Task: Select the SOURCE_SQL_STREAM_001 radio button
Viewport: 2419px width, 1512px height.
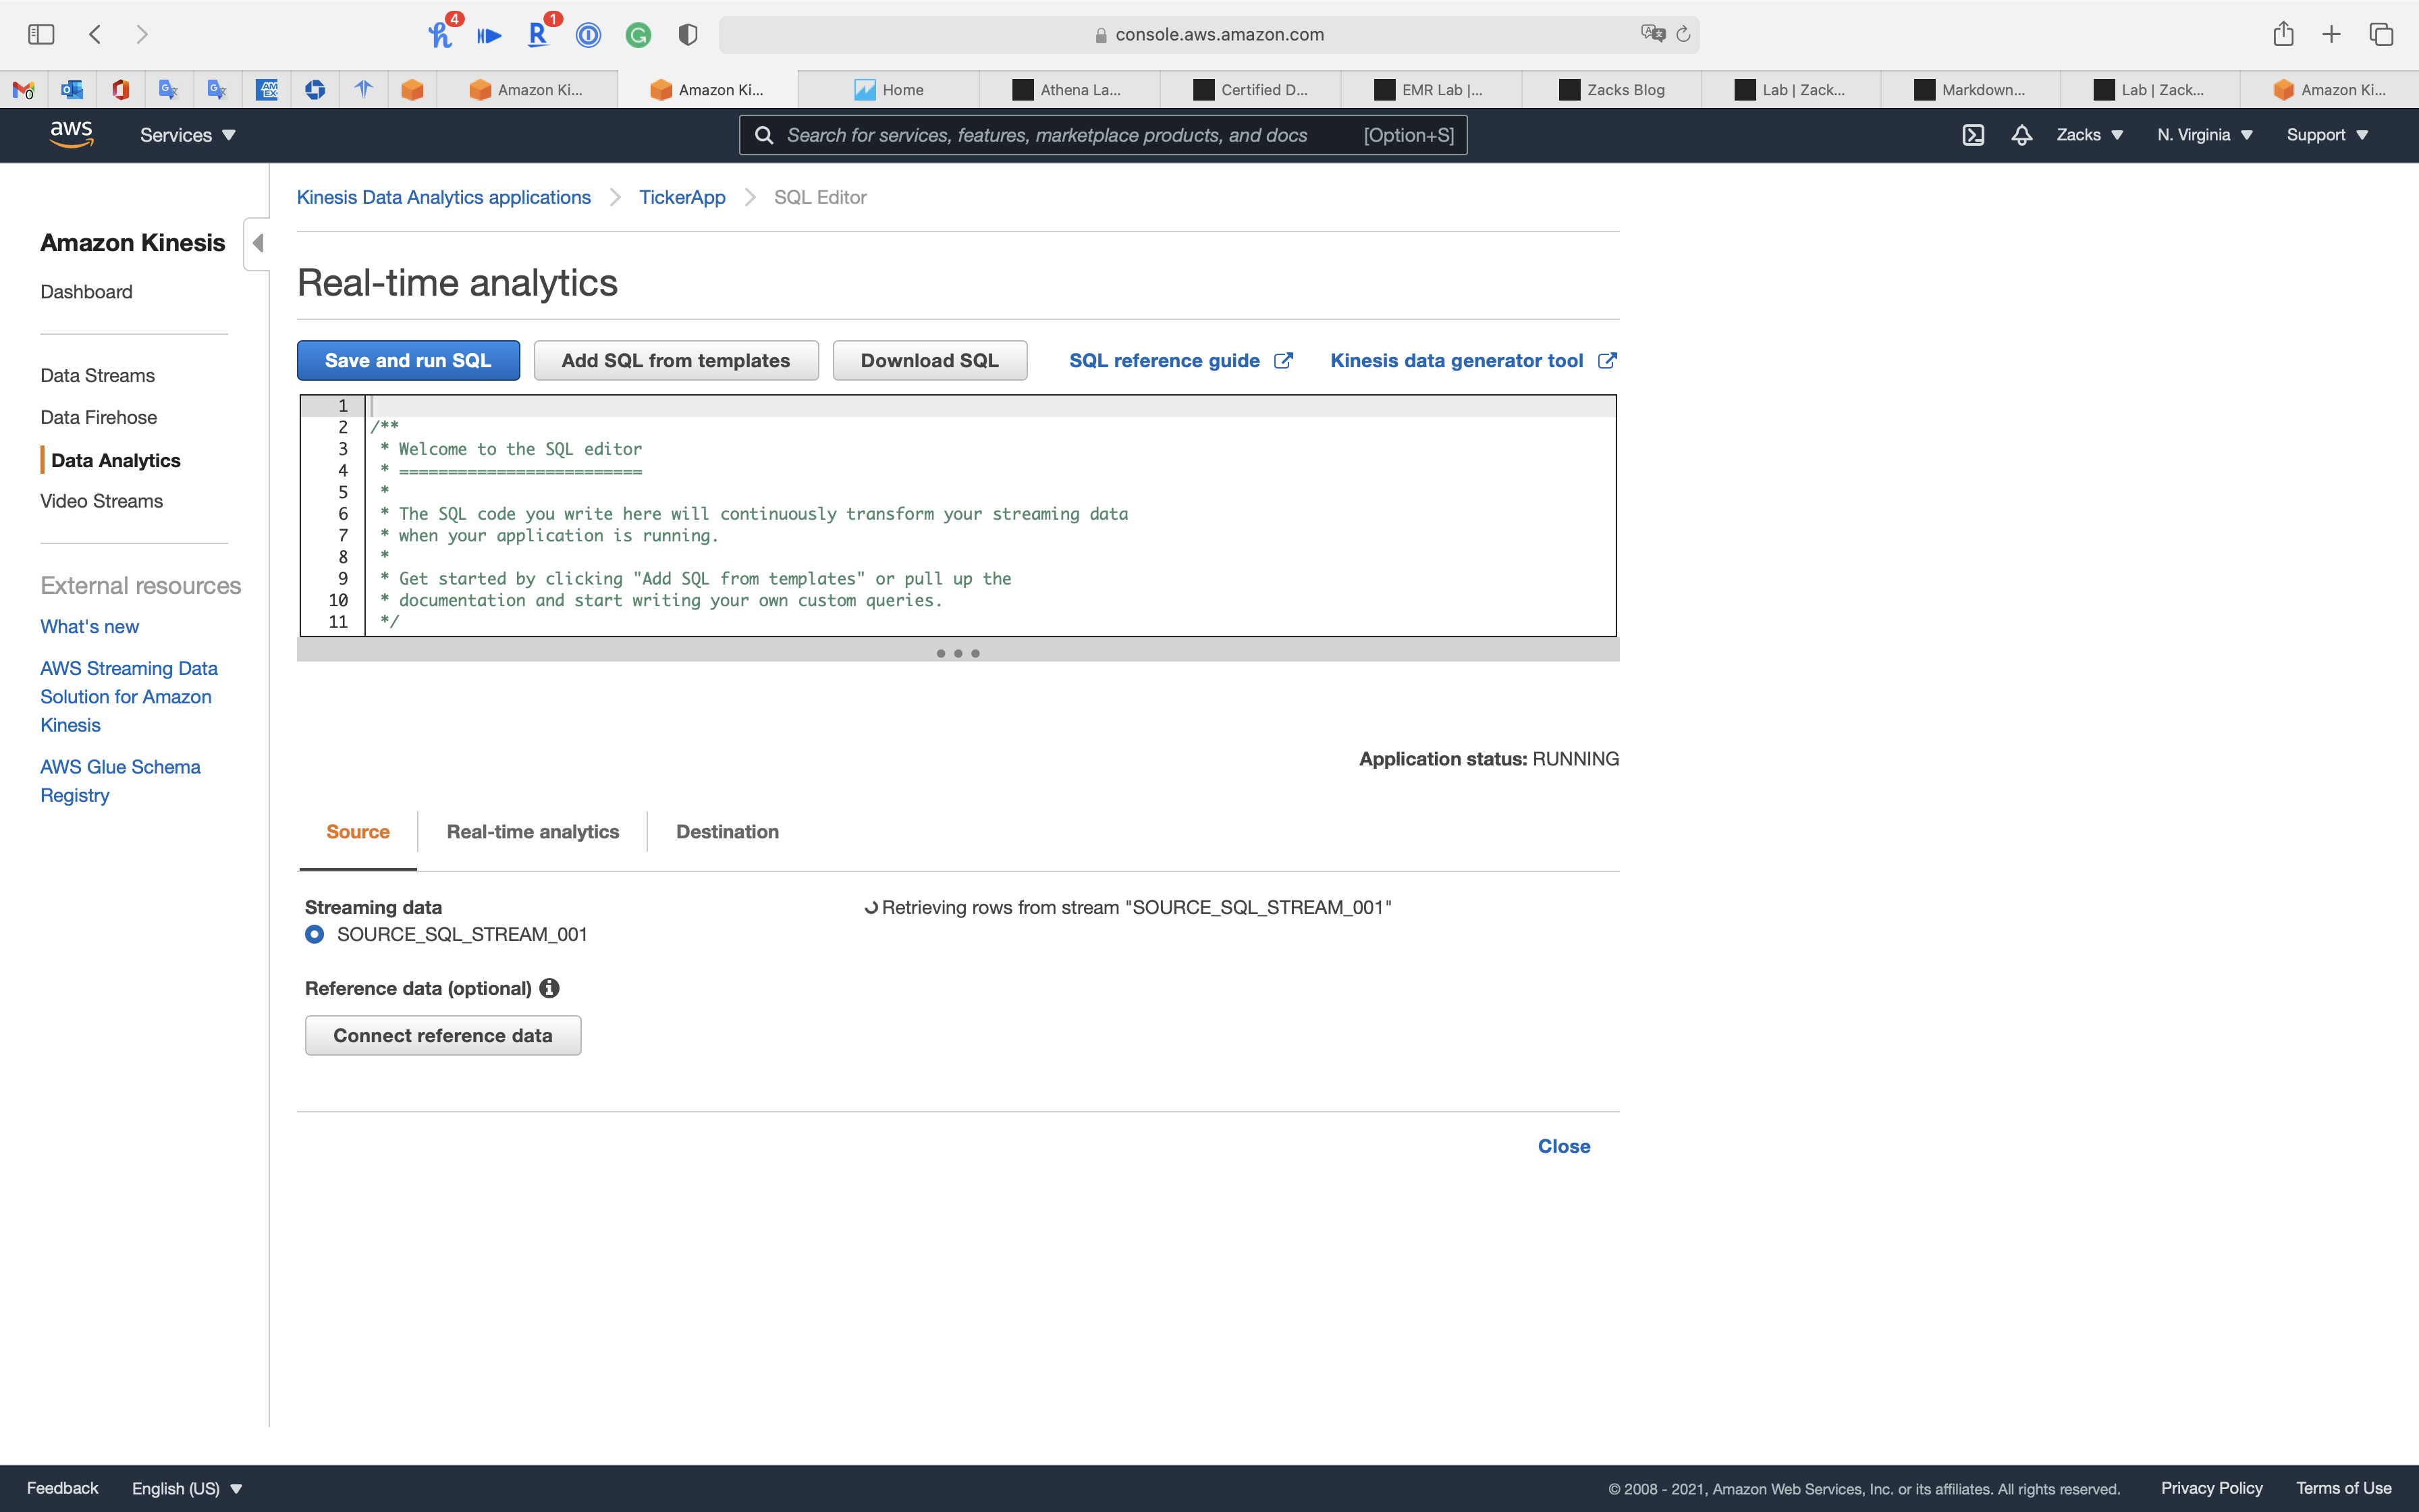Action: pos(315,934)
